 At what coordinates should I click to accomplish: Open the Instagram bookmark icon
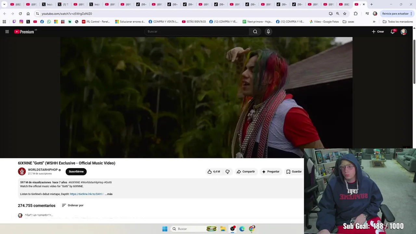click(x=21, y=22)
